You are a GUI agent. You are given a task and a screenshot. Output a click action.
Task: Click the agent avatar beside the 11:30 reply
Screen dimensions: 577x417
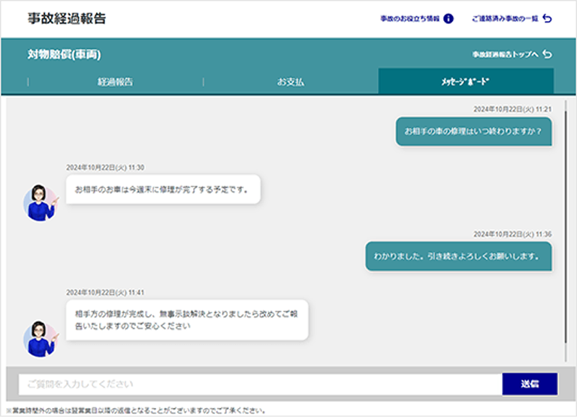pyautogui.click(x=39, y=201)
